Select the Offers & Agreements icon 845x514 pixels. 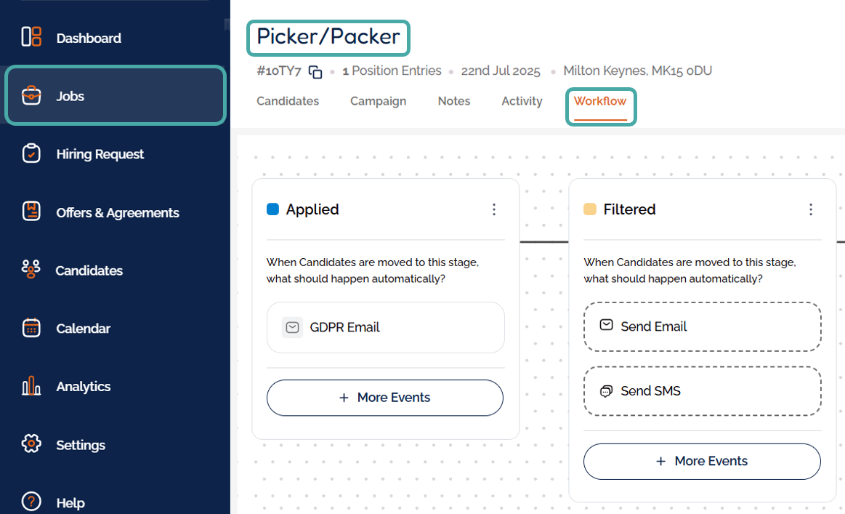tap(31, 212)
